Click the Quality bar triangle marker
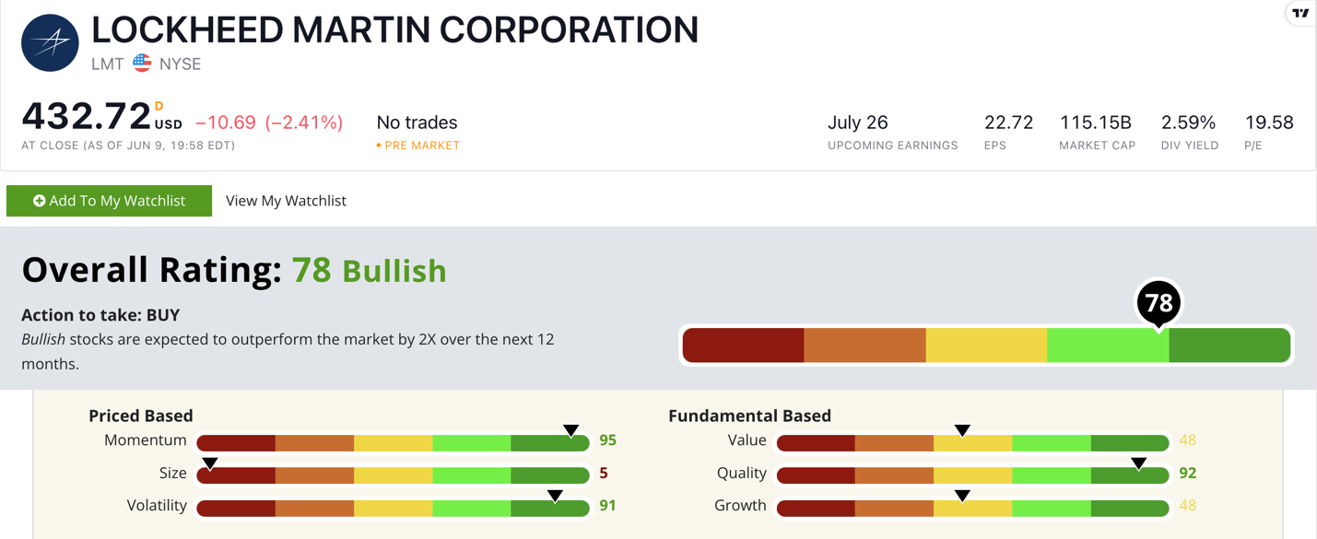 (x=1139, y=463)
